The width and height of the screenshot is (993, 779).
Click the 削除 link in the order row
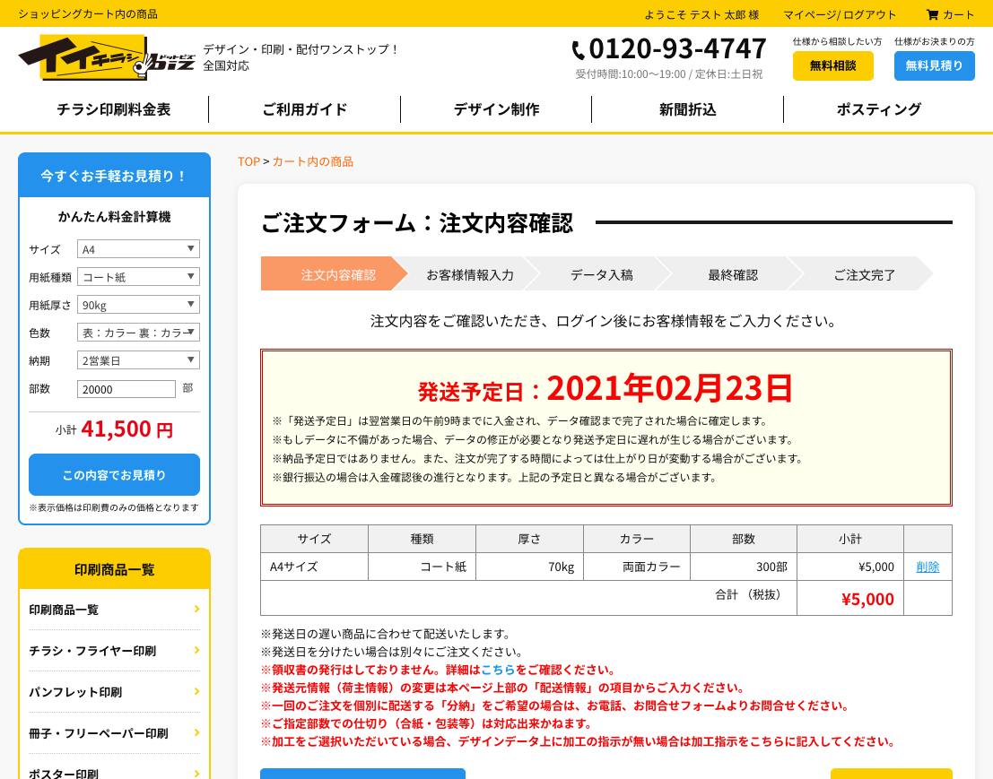928,567
